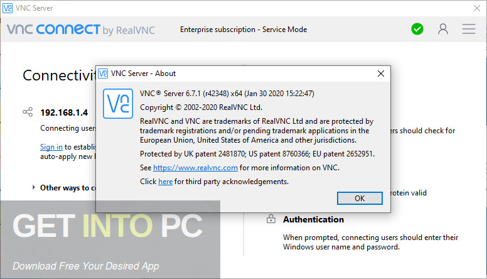The width and height of the screenshot is (487, 279).
Task: Click the Enterprise subscription - Service Mode text
Action: [243, 30]
